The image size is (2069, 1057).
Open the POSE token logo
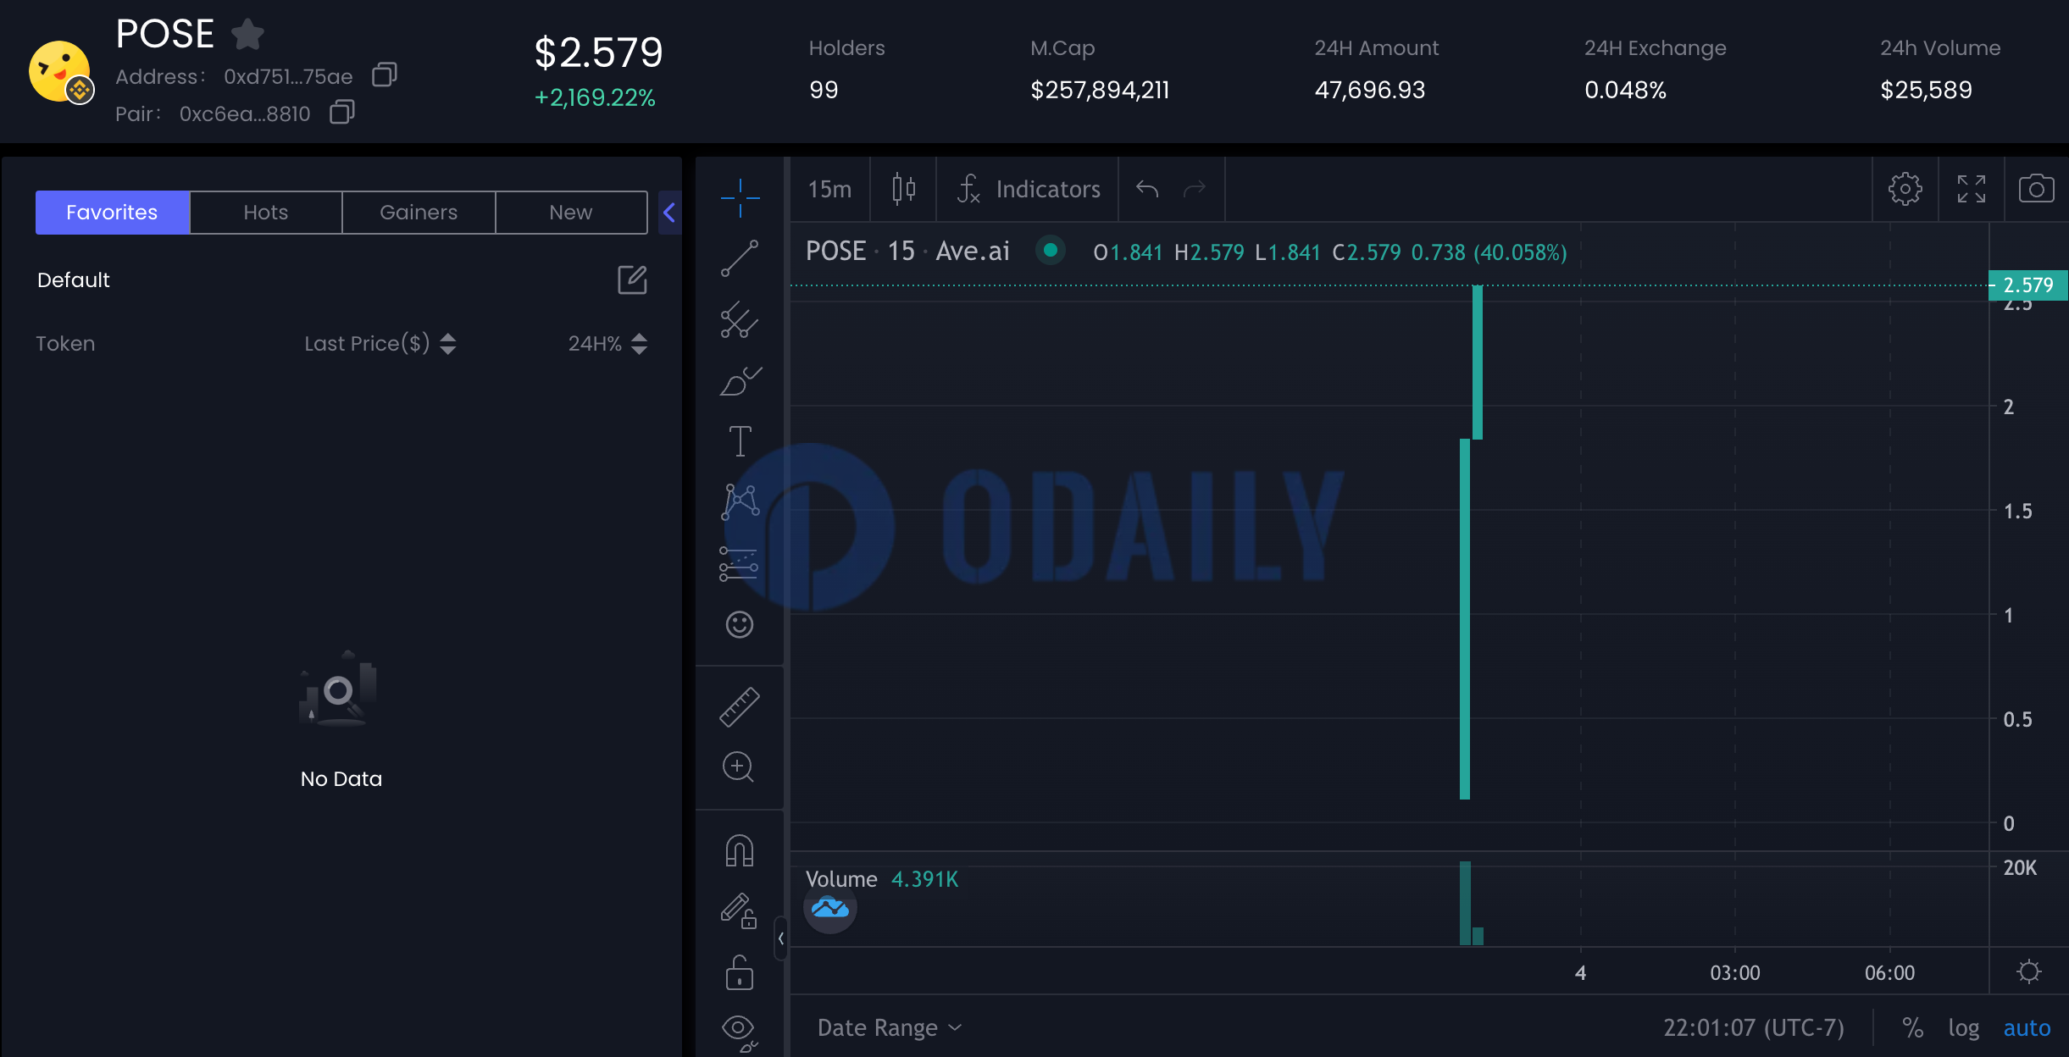tap(60, 72)
